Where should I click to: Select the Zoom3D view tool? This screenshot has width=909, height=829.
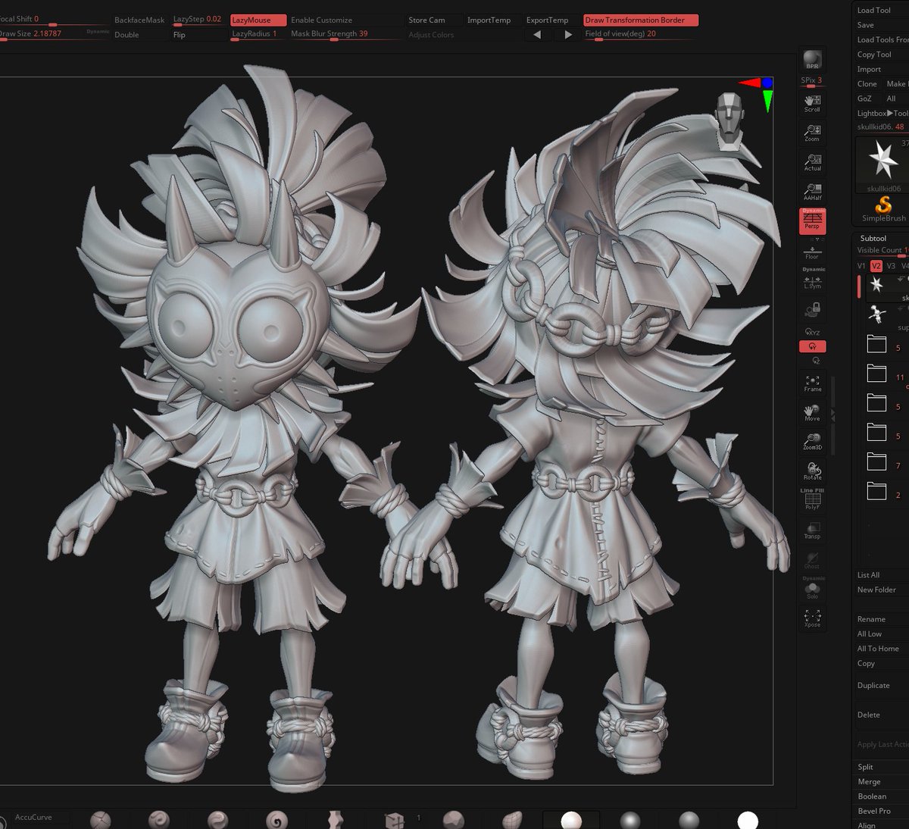tap(812, 442)
